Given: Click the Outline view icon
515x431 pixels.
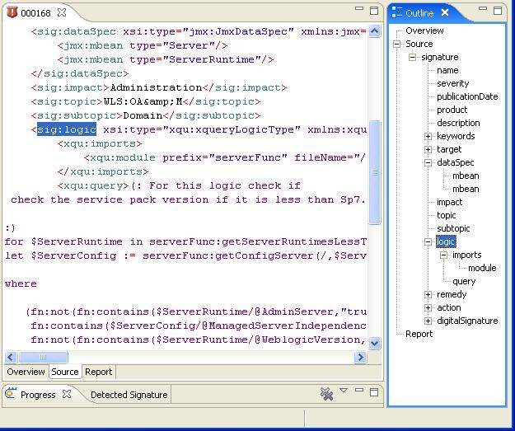Looking at the screenshot, I should 397,12.
